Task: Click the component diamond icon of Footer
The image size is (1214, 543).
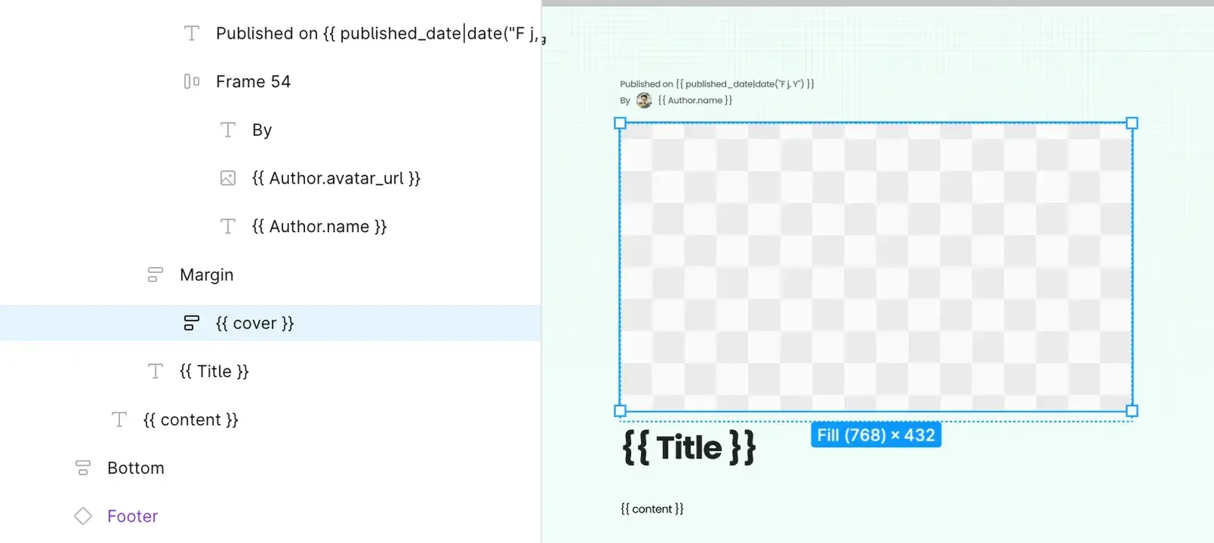Action: 83,516
